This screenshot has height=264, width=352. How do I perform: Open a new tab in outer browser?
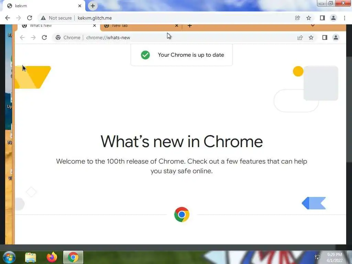click(93, 6)
